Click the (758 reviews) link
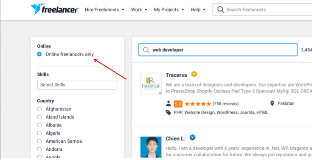 pyautogui.click(x=225, y=103)
